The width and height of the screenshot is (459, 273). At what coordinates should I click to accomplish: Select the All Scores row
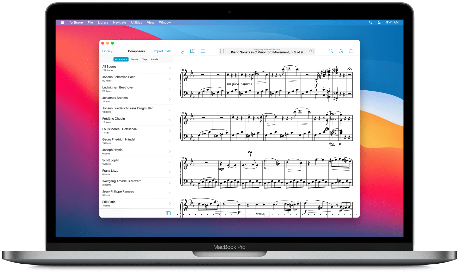(x=136, y=68)
